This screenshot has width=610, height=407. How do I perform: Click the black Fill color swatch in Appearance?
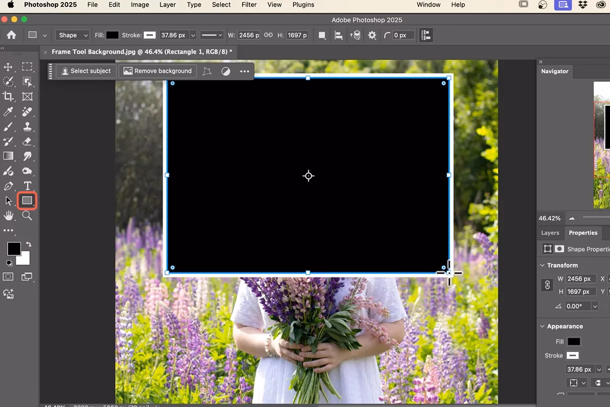click(574, 341)
